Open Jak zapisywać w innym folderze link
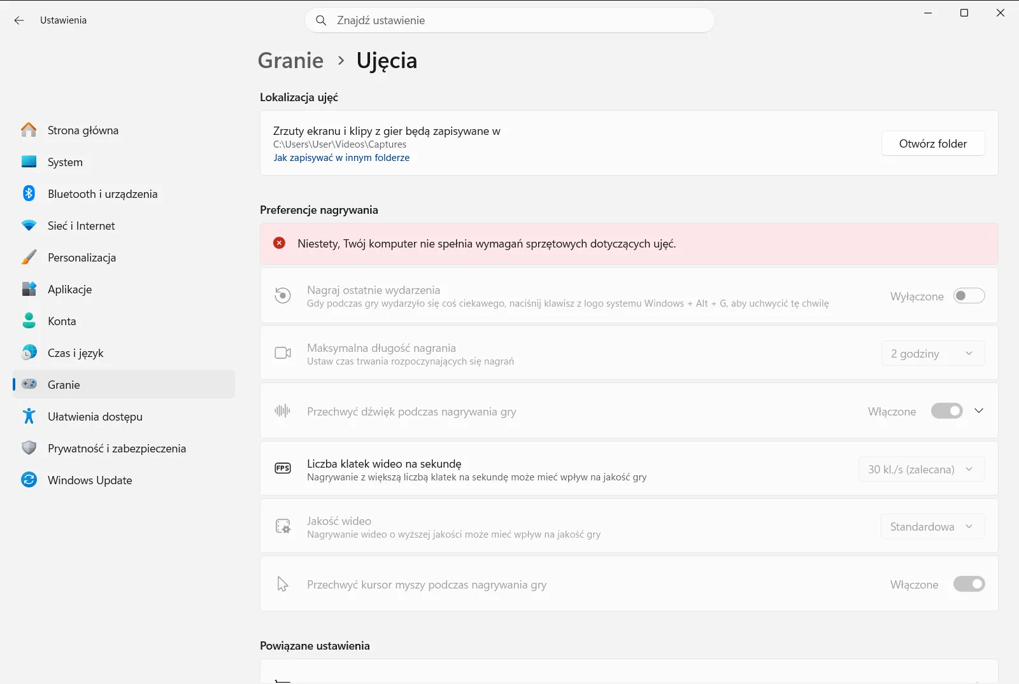 (341, 158)
